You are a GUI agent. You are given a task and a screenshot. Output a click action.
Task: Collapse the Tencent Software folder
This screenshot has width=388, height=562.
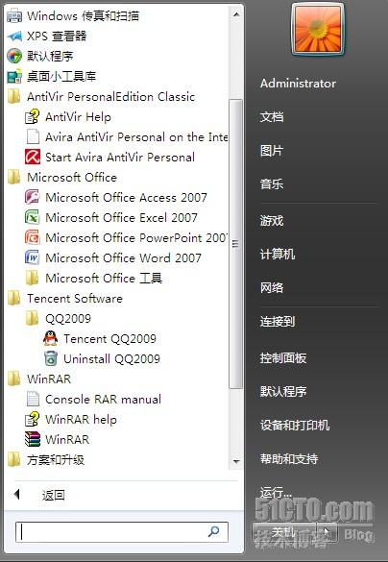coord(65,298)
